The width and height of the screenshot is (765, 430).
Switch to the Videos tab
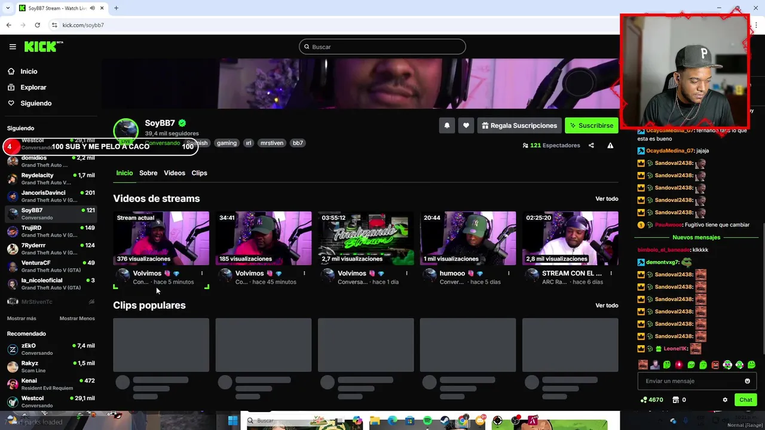(175, 173)
